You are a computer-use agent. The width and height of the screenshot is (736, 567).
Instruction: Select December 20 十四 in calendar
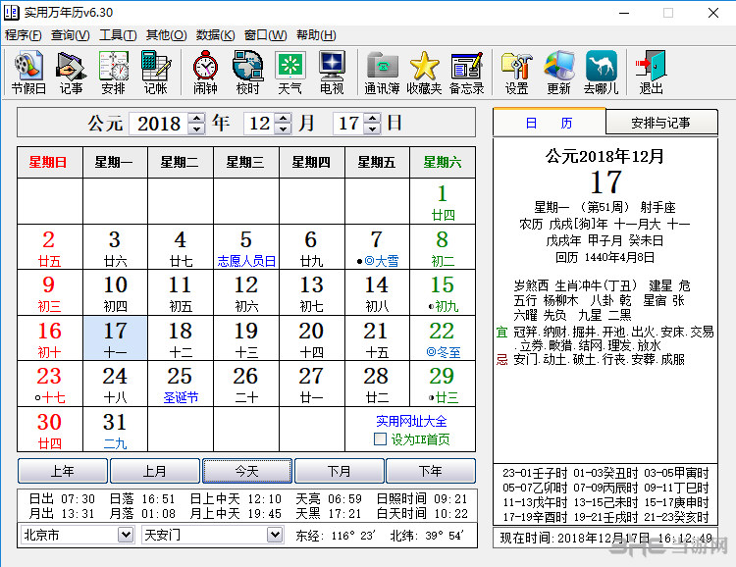click(x=312, y=338)
